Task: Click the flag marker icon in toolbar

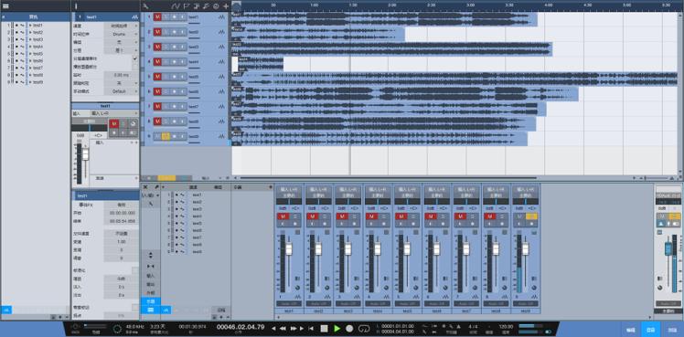Action: pos(187,6)
